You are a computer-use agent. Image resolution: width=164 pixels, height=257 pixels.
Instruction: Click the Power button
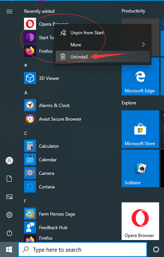tap(9, 233)
